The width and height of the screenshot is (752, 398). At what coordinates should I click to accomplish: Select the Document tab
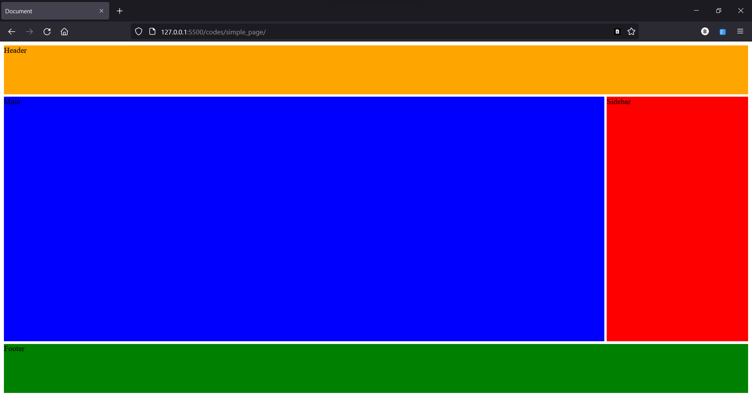tap(55, 11)
